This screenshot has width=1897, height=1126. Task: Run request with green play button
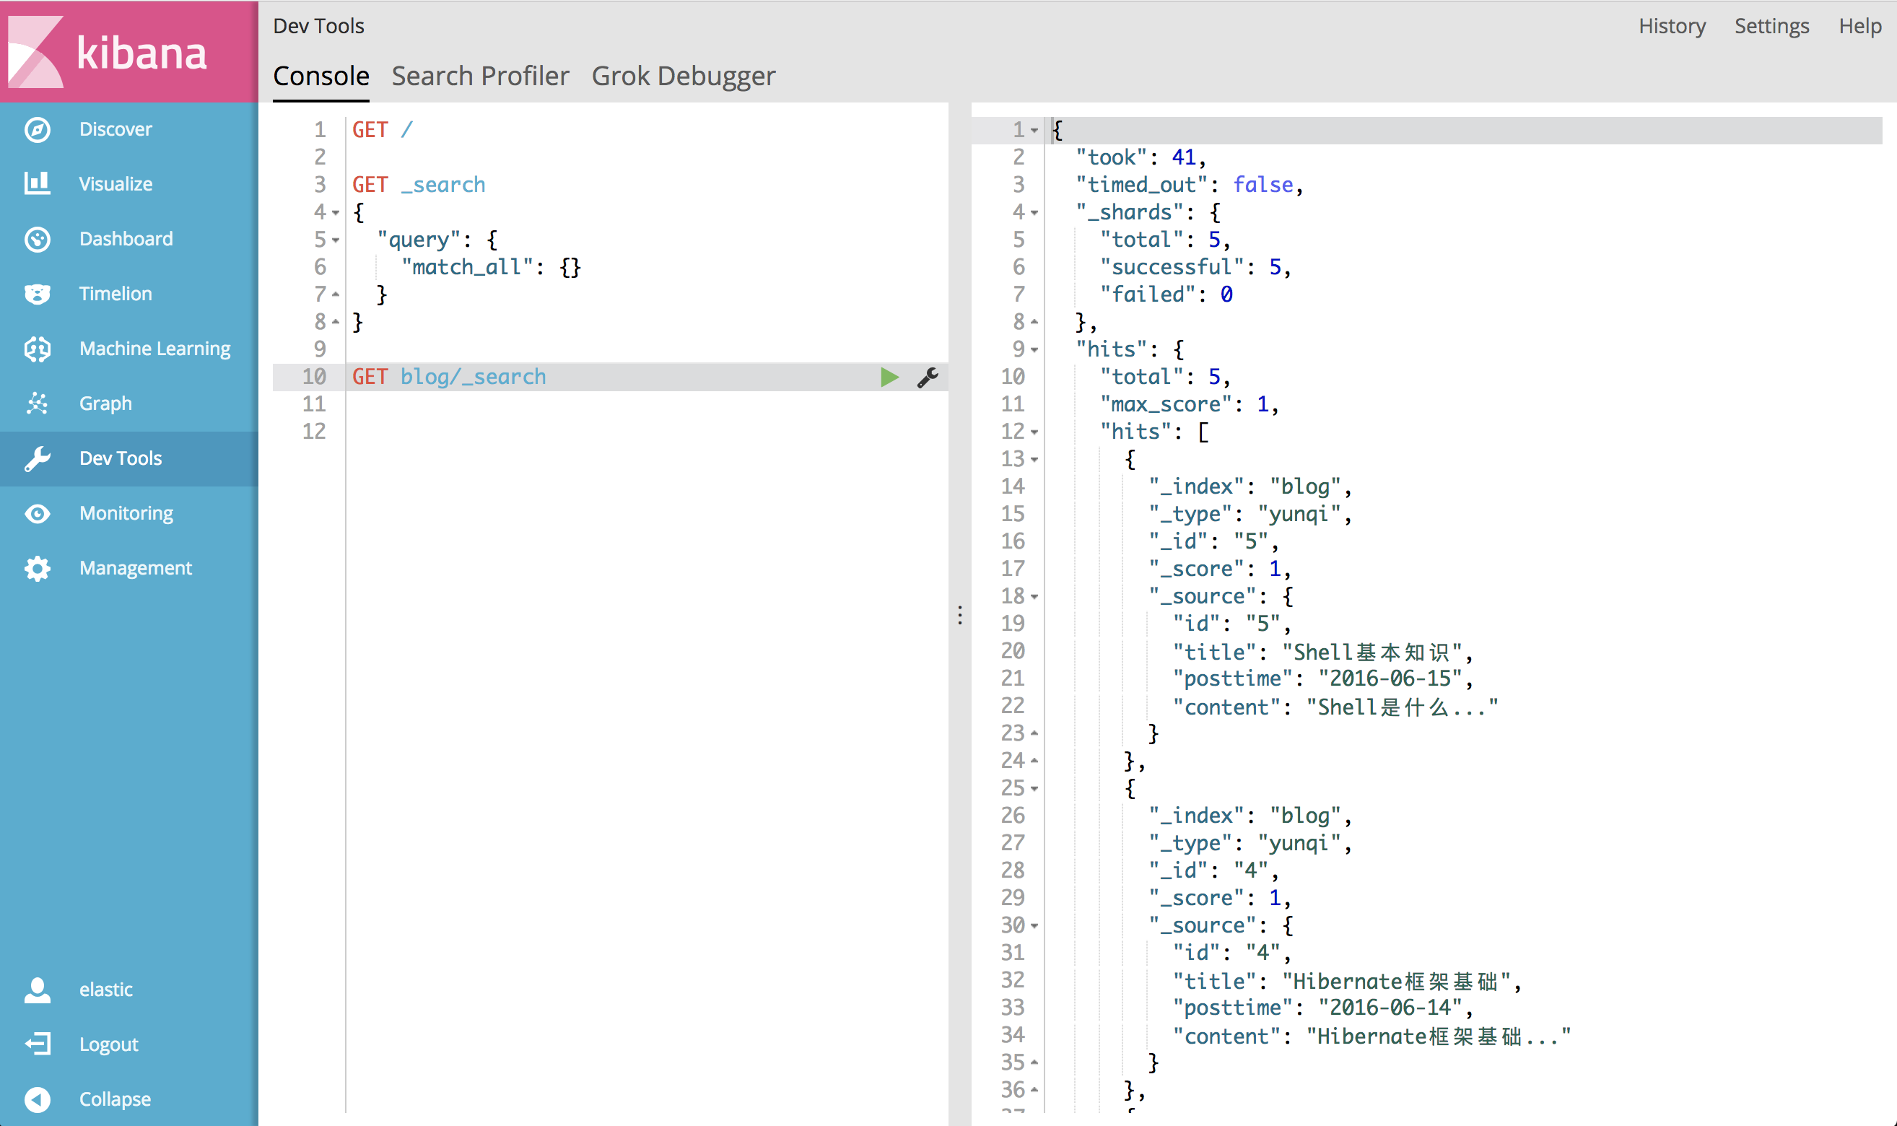tap(889, 377)
